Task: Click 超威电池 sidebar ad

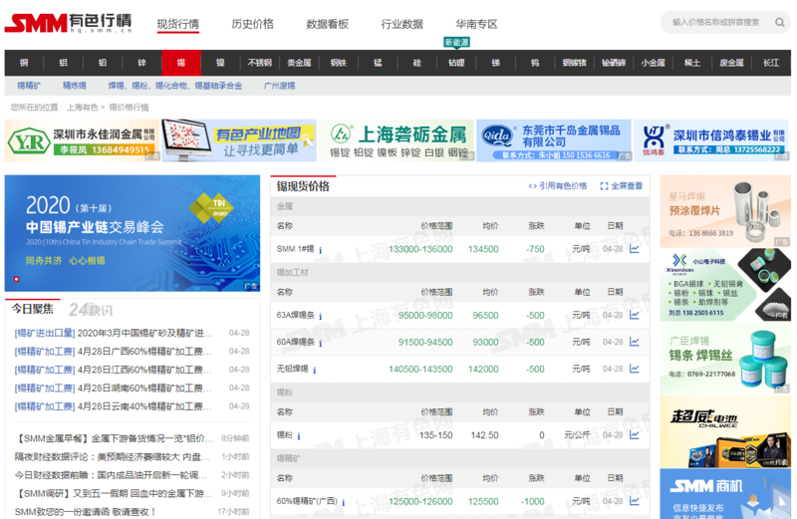Action: (x=725, y=432)
